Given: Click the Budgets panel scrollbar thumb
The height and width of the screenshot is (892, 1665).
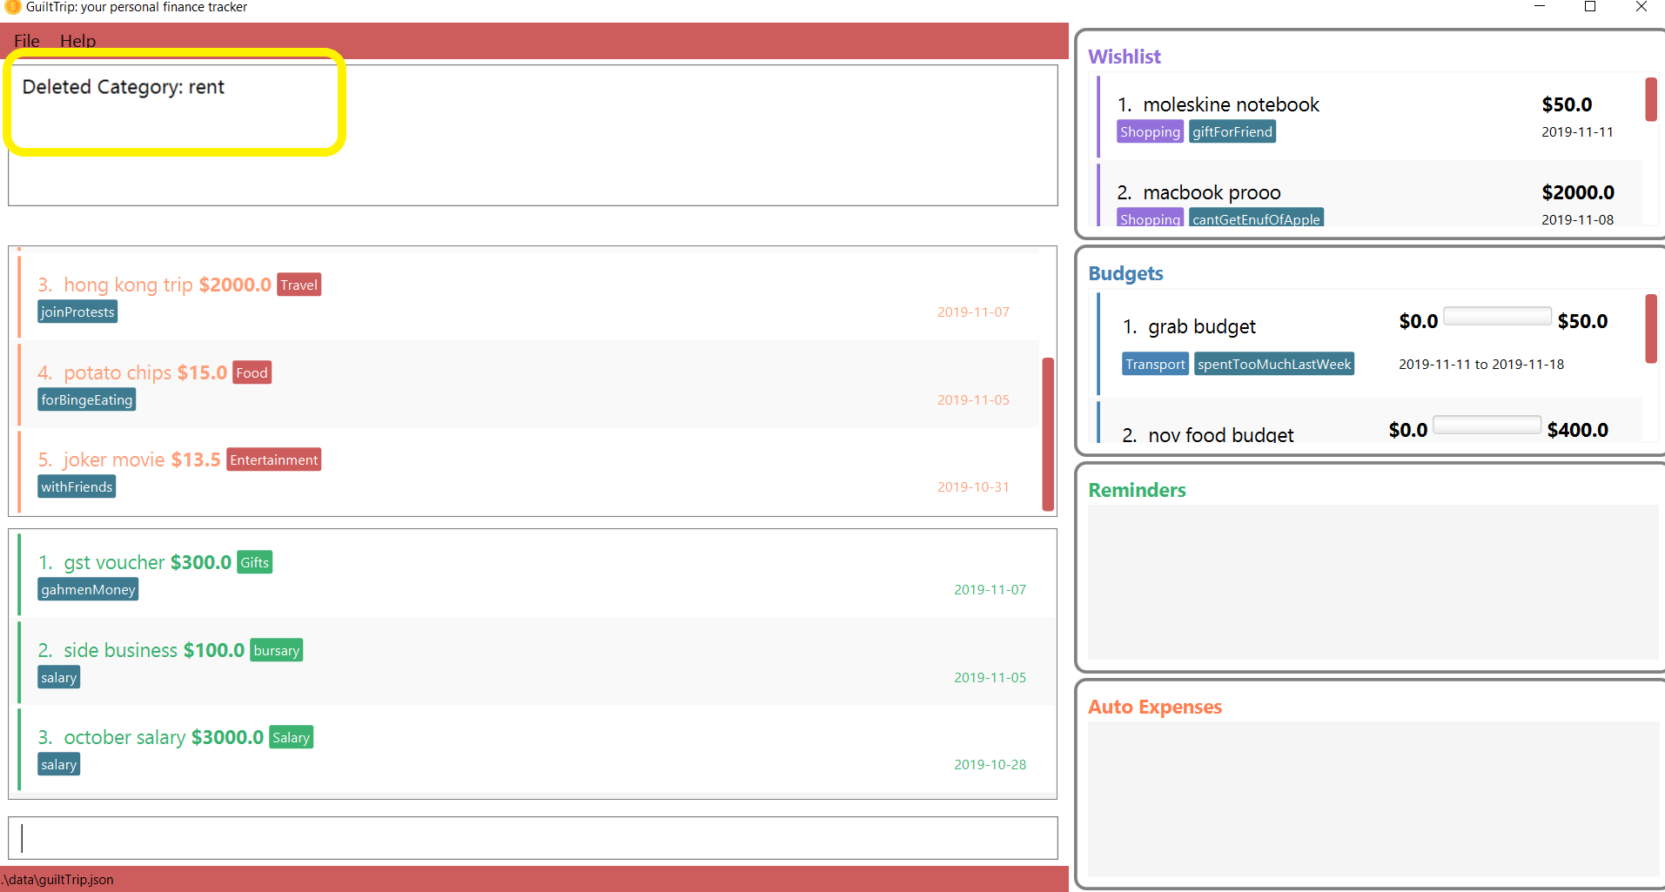Looking at the screenshot, I should (x=1650, y=328).
